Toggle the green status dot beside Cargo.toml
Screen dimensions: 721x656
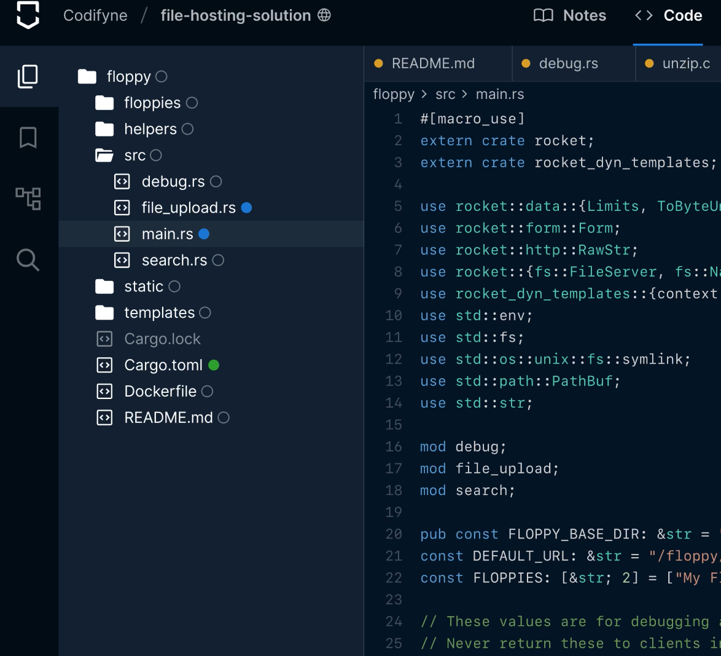(214, 365)
